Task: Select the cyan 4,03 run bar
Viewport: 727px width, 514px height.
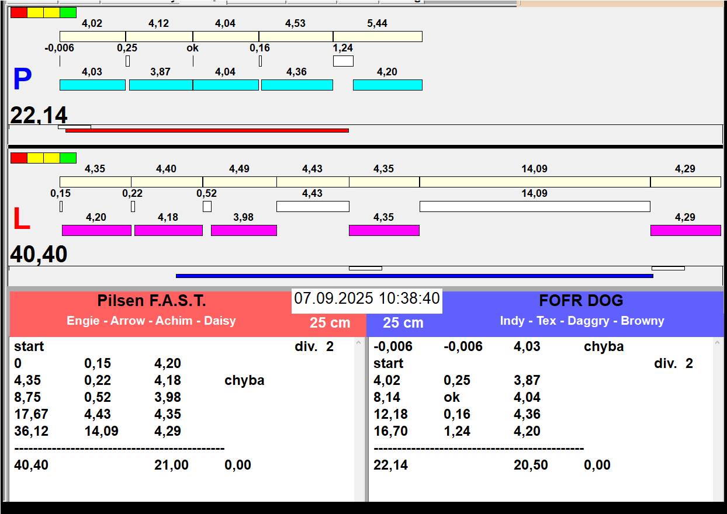Action: click(92, 85)
